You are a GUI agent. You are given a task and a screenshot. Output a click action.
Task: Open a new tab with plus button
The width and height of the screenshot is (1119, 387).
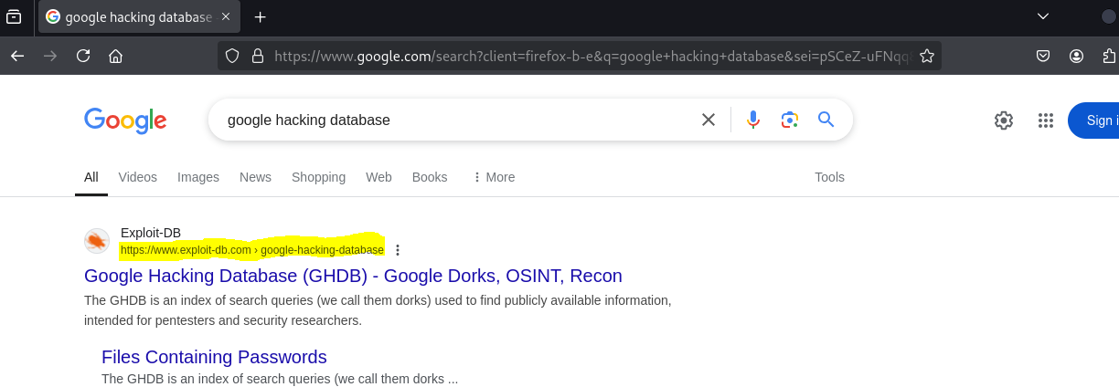[261, 16]
